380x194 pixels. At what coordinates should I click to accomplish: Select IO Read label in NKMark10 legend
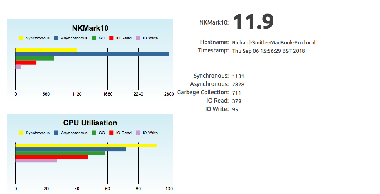(x=124, y=38)
